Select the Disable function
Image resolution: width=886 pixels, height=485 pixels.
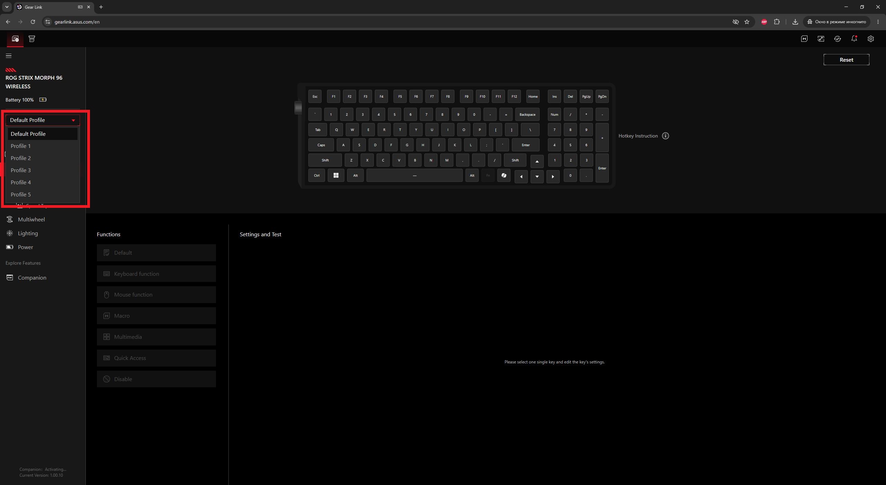click(156, 379)
